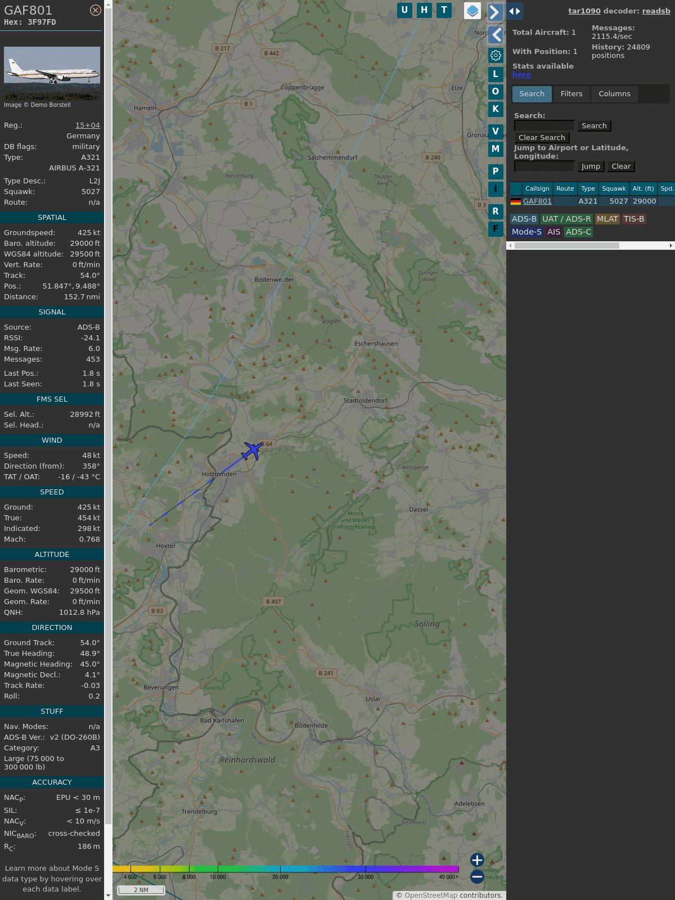Screen dimensions: 675x900
Task: Open stats available here link
Action: click(x=521, y=75)
